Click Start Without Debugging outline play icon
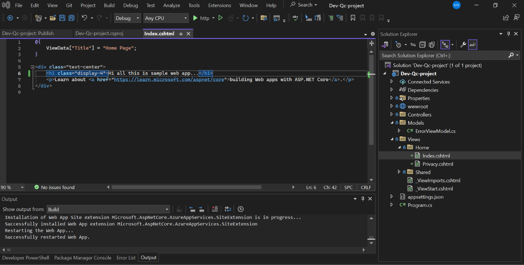The height and width of the screenshot is (265, 524). 220,18
